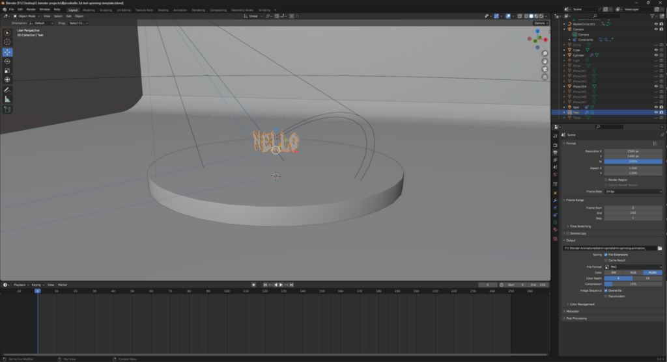The width and height of the screenshot is (667, 362).
Task: Select the Cursor tool in the viewport toolbar
Action: [x=7, y=42]
